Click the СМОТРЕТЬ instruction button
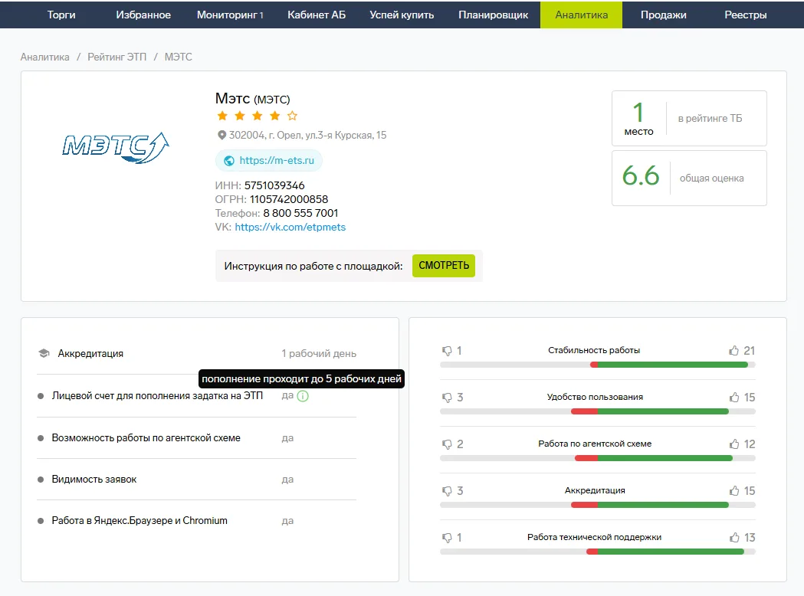 point(444,266)
